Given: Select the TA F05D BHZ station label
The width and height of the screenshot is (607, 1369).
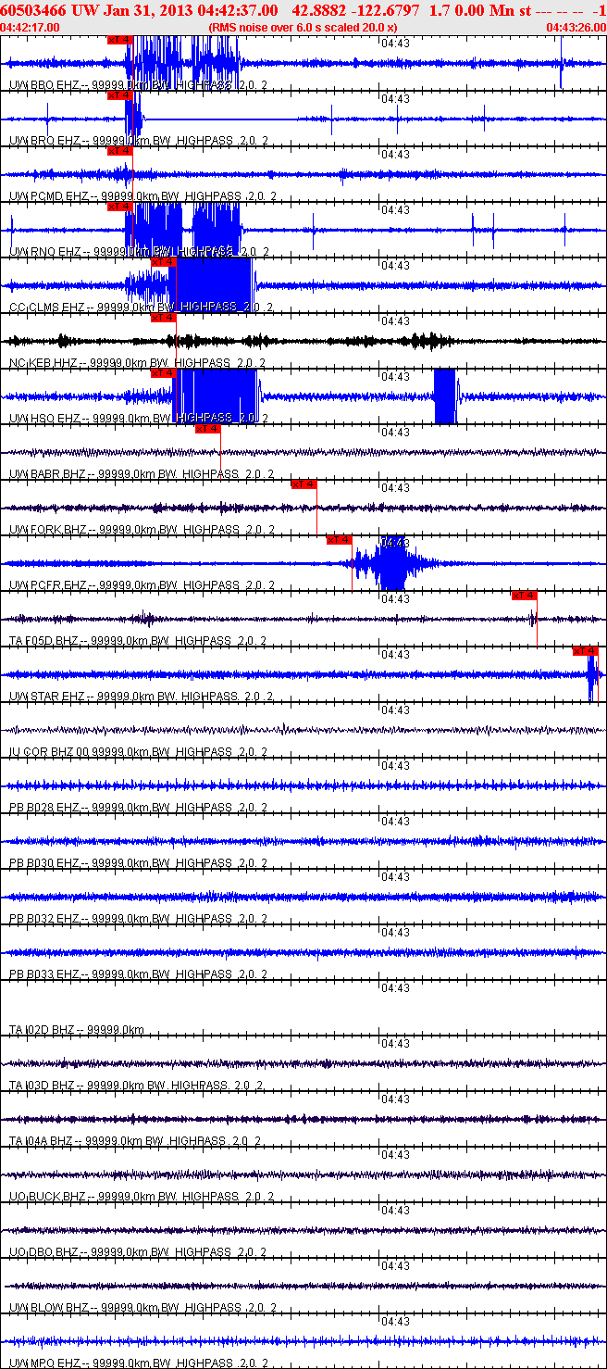Looking at the screenshot, I should pyautogui.click(x=138, y=641).
